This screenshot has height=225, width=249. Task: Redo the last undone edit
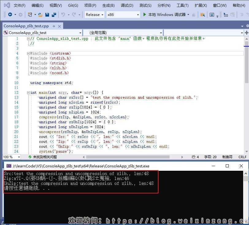point(74,15)
